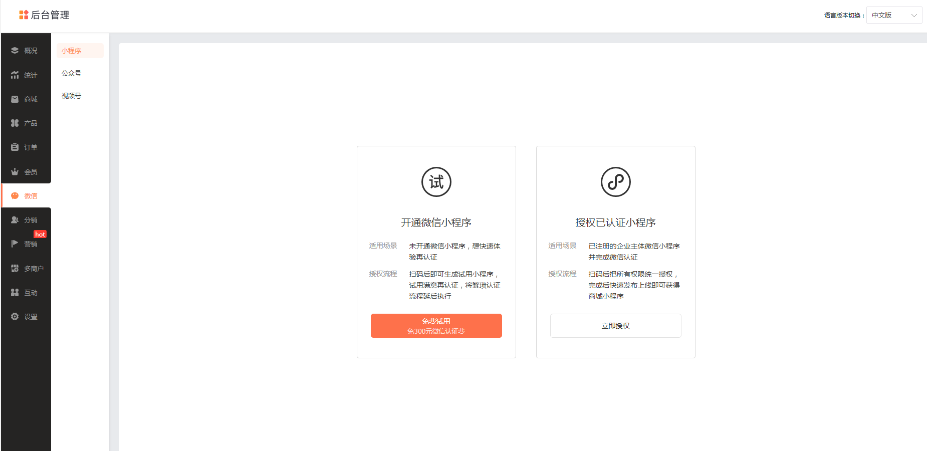This screenshot has width=927, height=451.
Task: Click the 免费试用 orange button
Action: point(436,326)
